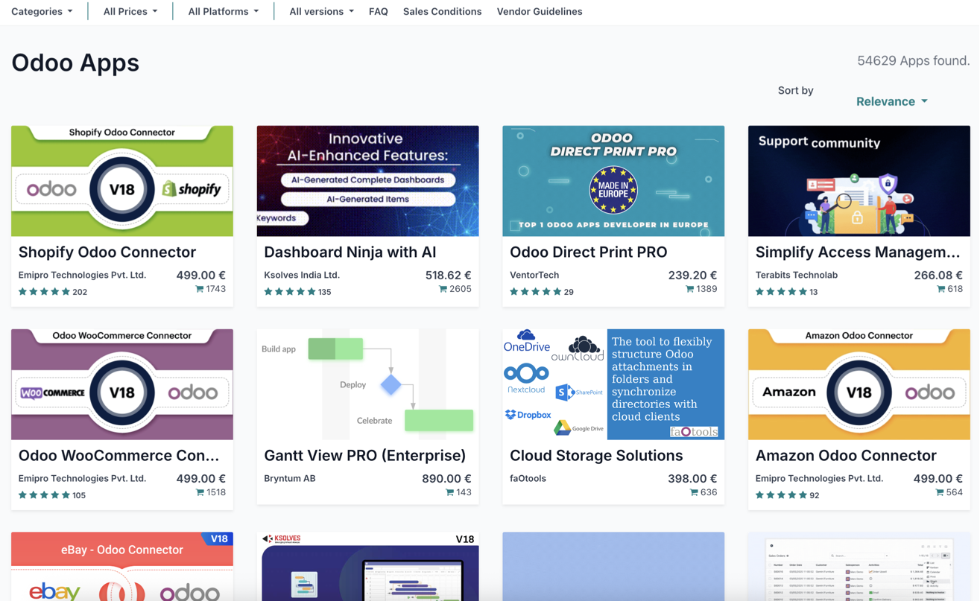Open the Odoo Direct Print PRO banner image
Viewport: 980px width, 601px height.
click(x=613, y=181)
